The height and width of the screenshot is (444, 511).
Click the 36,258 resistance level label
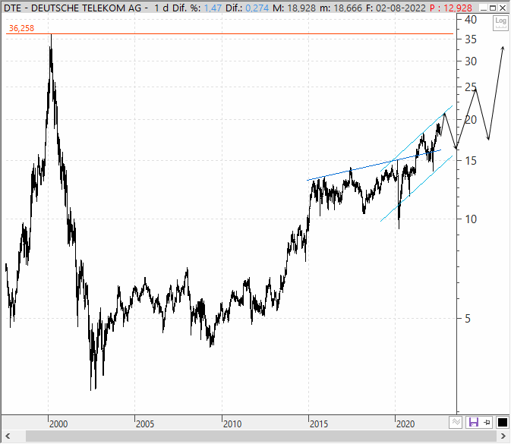pyautogui.click(x=21, y=28)
